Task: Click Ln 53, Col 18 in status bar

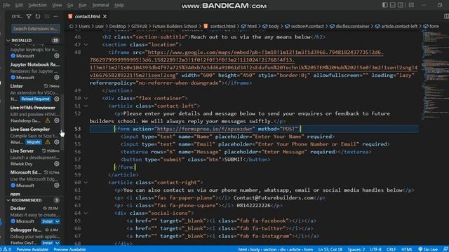Action: tap(330, 249)
